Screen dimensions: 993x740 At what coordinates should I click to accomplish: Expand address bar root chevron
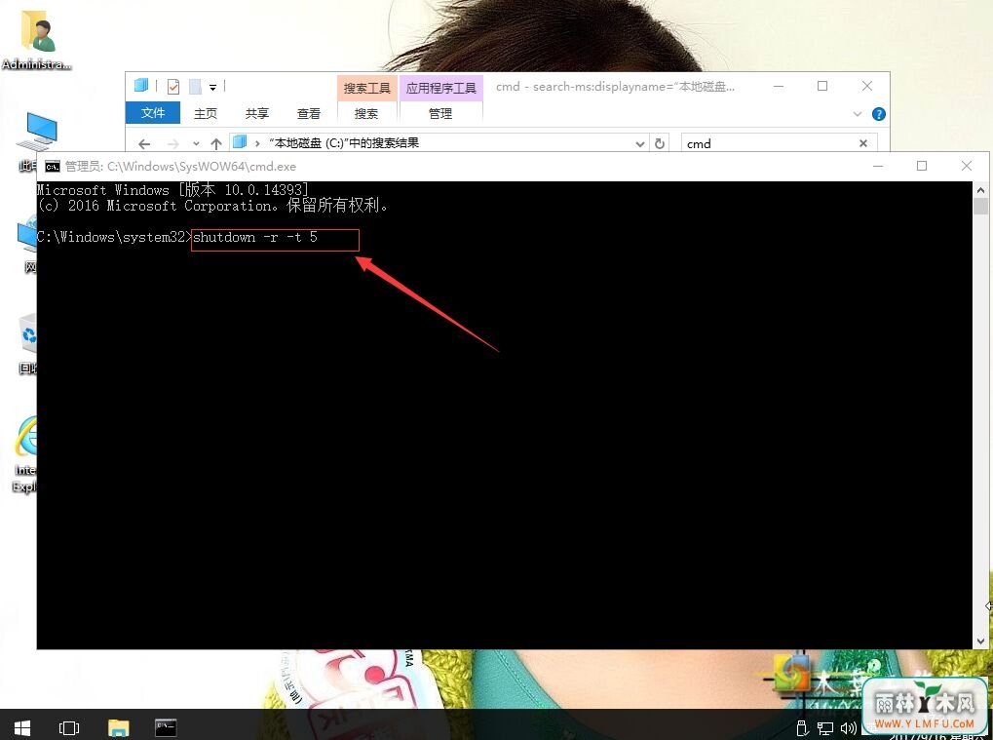257,144
